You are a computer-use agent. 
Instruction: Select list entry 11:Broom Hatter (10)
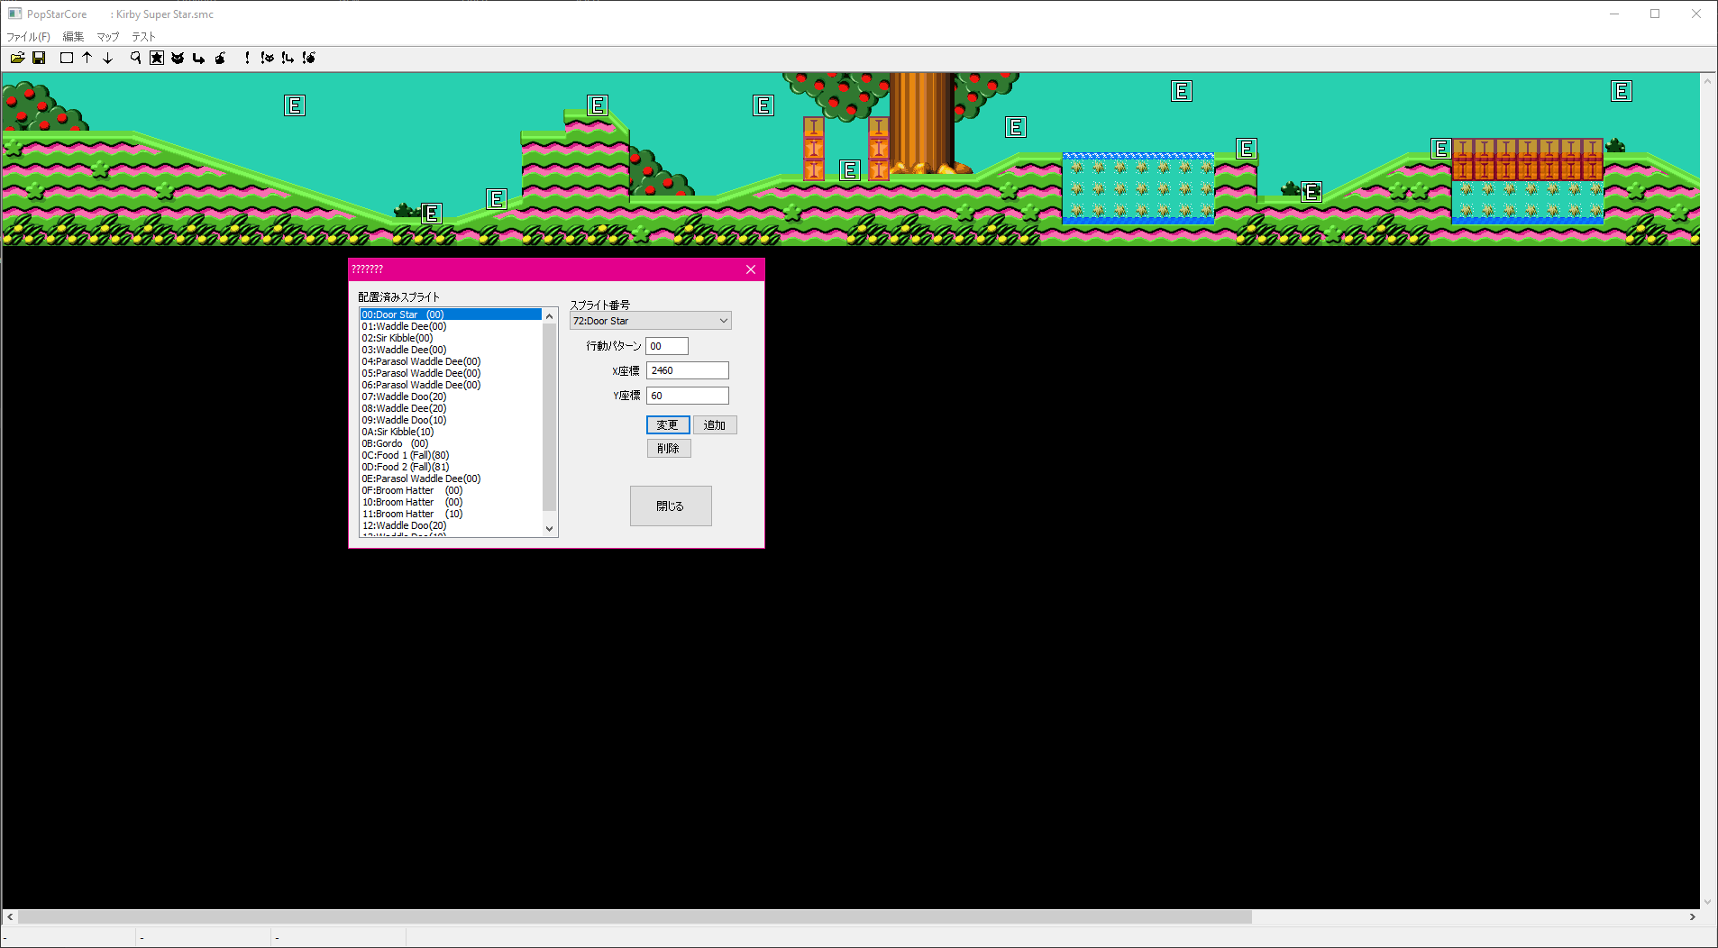pos(451,514)
